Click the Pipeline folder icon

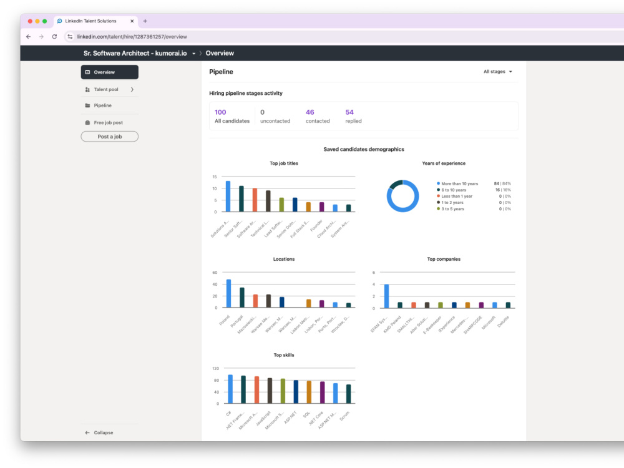[x=87, y=105]
